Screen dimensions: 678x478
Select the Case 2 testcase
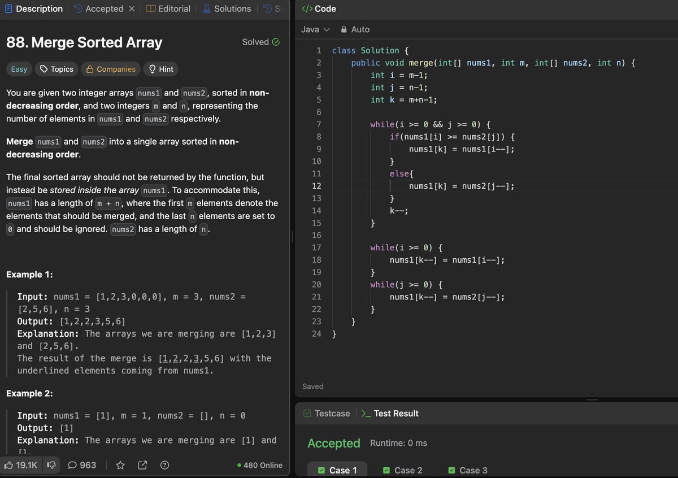(402, 470)
